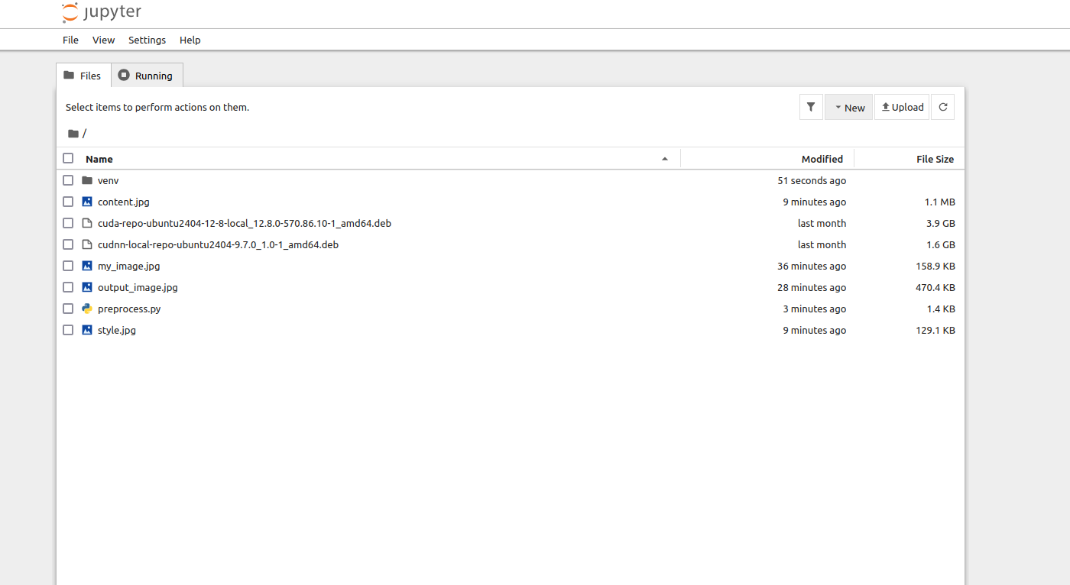The height and width of the screenshot is (585, 1070).
Task: Click the preprocess.py Python file icon
Action: point(87,309)
